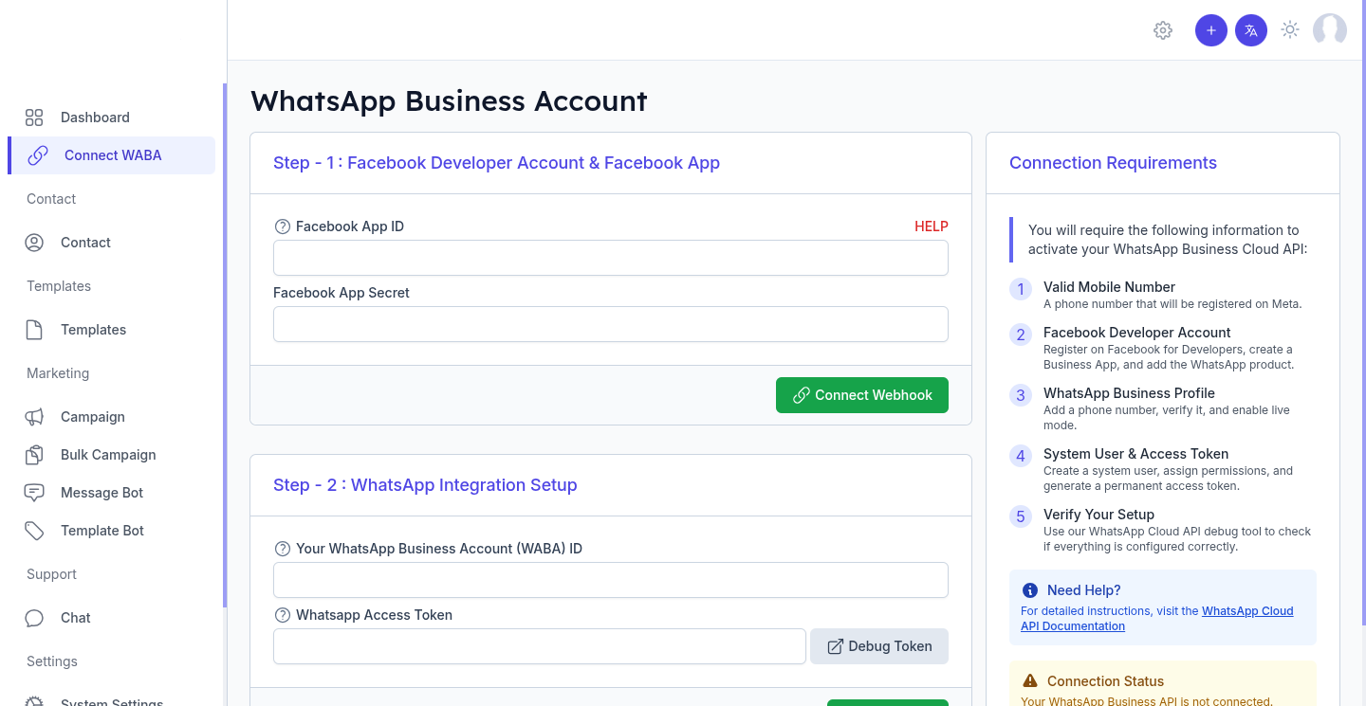Image resolution: width=1366 pixels, height=706 pixels.
Task: Focus the Facebook App ID field
Action: [x=611, y=258]
